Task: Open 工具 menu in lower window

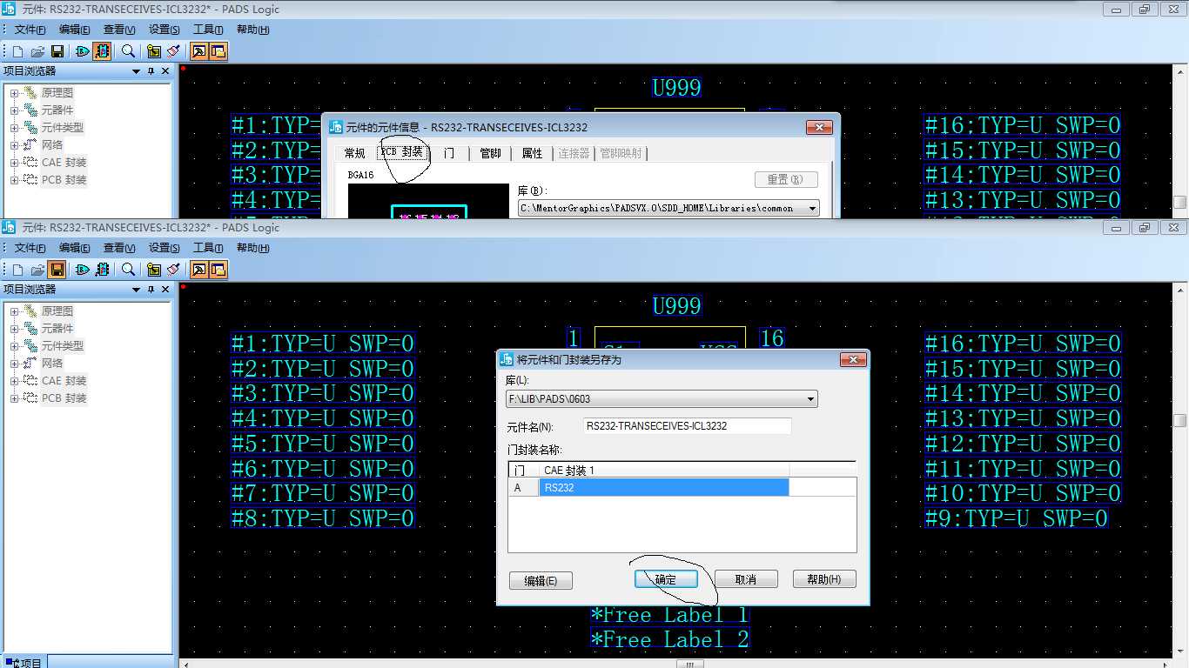Action: 208,248
